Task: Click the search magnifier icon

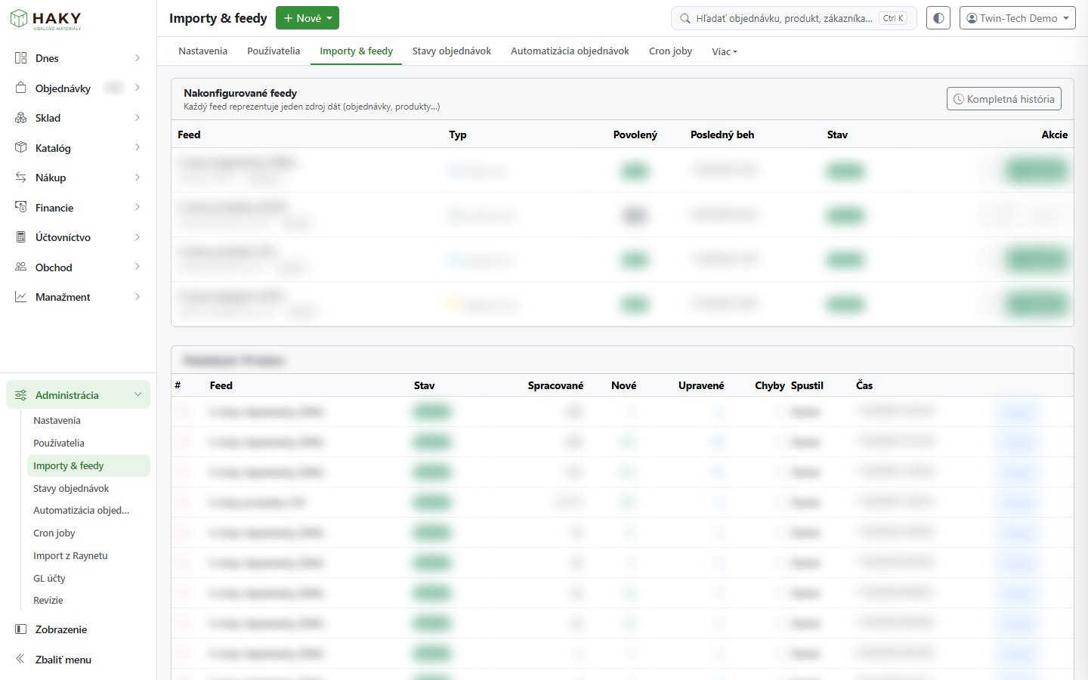Action: tap(685, 18)
